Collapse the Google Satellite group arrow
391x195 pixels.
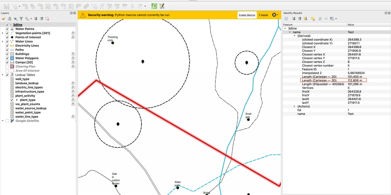(2, 121)
